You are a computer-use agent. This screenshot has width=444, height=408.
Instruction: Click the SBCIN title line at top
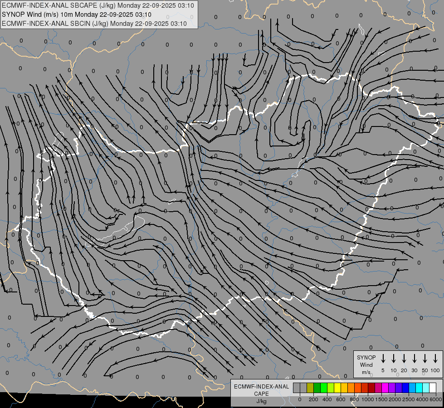94,24
